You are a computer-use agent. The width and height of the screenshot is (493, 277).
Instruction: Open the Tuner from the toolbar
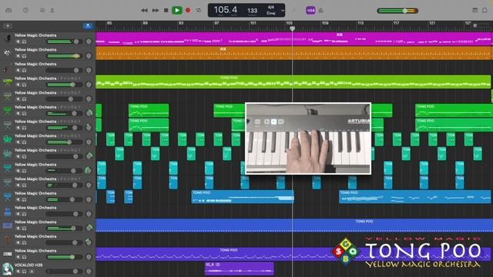click(293, 10)
